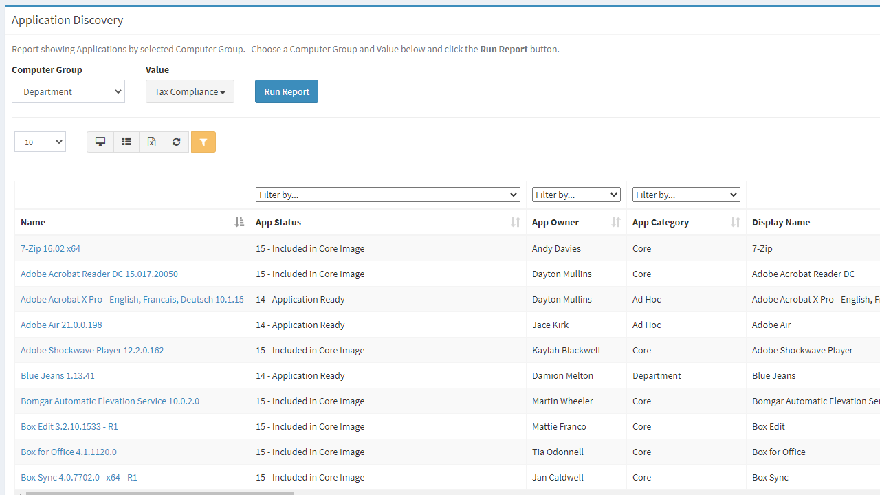880x495 pixels.
Task: Export the report to Excel
Action: pos(151,142)
